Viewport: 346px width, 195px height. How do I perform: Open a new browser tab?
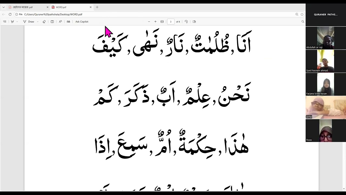tap(97, 7)
